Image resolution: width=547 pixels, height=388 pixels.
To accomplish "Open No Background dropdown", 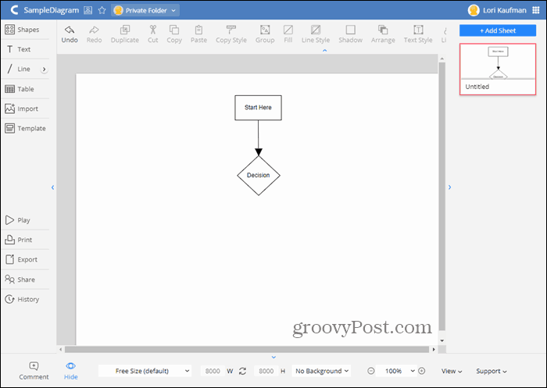I will 322,371.
